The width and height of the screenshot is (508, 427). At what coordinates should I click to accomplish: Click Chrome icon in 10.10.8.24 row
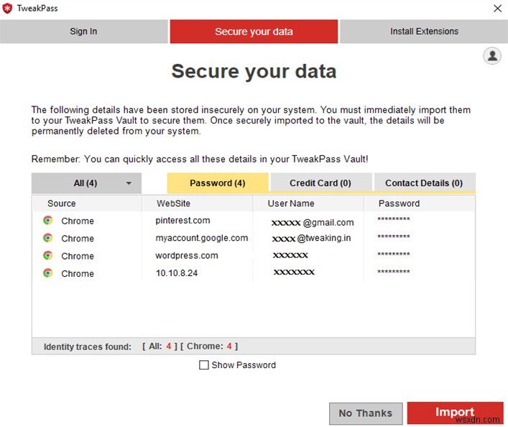[47, 273]
